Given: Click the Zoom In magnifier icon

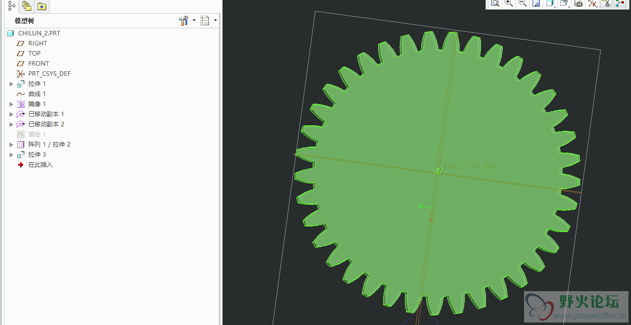Looking at the screenshot, I should [509, 3].
